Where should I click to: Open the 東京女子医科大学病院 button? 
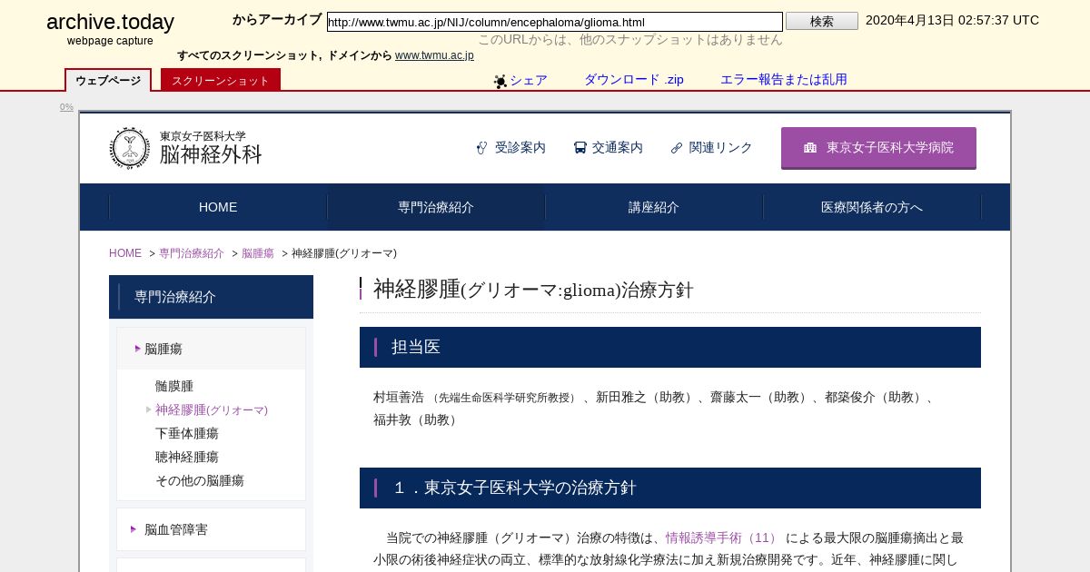click(x=878, y=148)
